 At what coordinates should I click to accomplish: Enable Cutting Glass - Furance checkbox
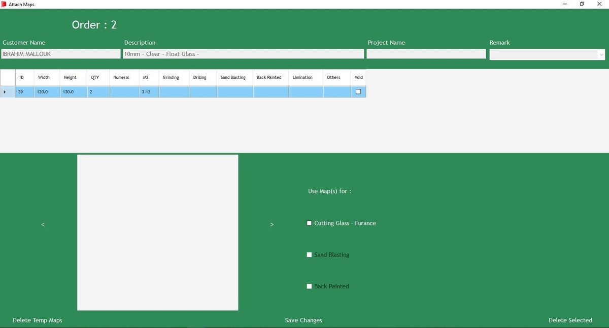(309, 223)
